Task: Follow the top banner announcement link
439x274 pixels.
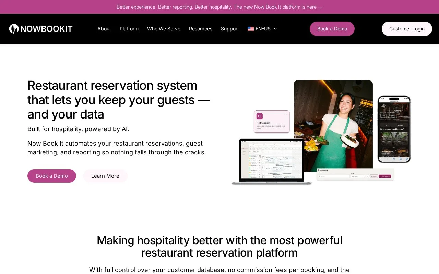Action: [219, 7]
